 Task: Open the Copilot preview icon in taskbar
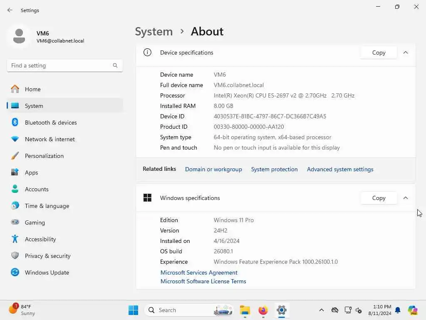413,310
